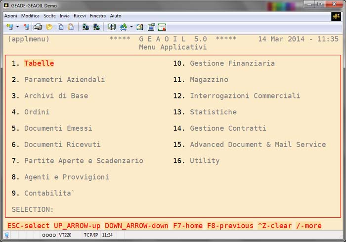Viewport: 346px width, 242px height.
Task: Click the computer icon in status bar
Action: [7, 235]
